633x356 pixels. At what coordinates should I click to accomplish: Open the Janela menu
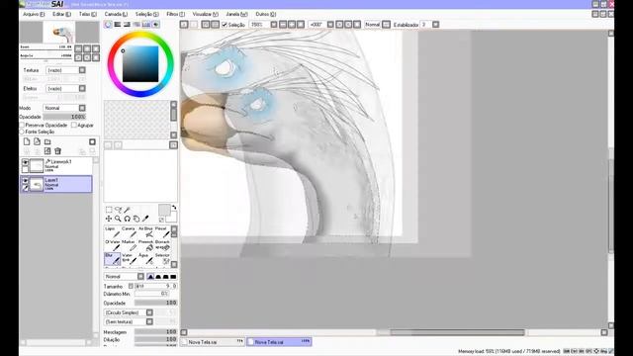[x=236, y=14]
